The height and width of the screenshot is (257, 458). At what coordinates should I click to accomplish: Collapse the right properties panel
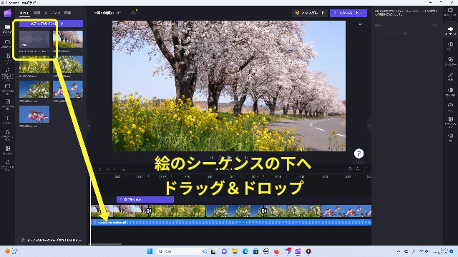tap(369, 126)
